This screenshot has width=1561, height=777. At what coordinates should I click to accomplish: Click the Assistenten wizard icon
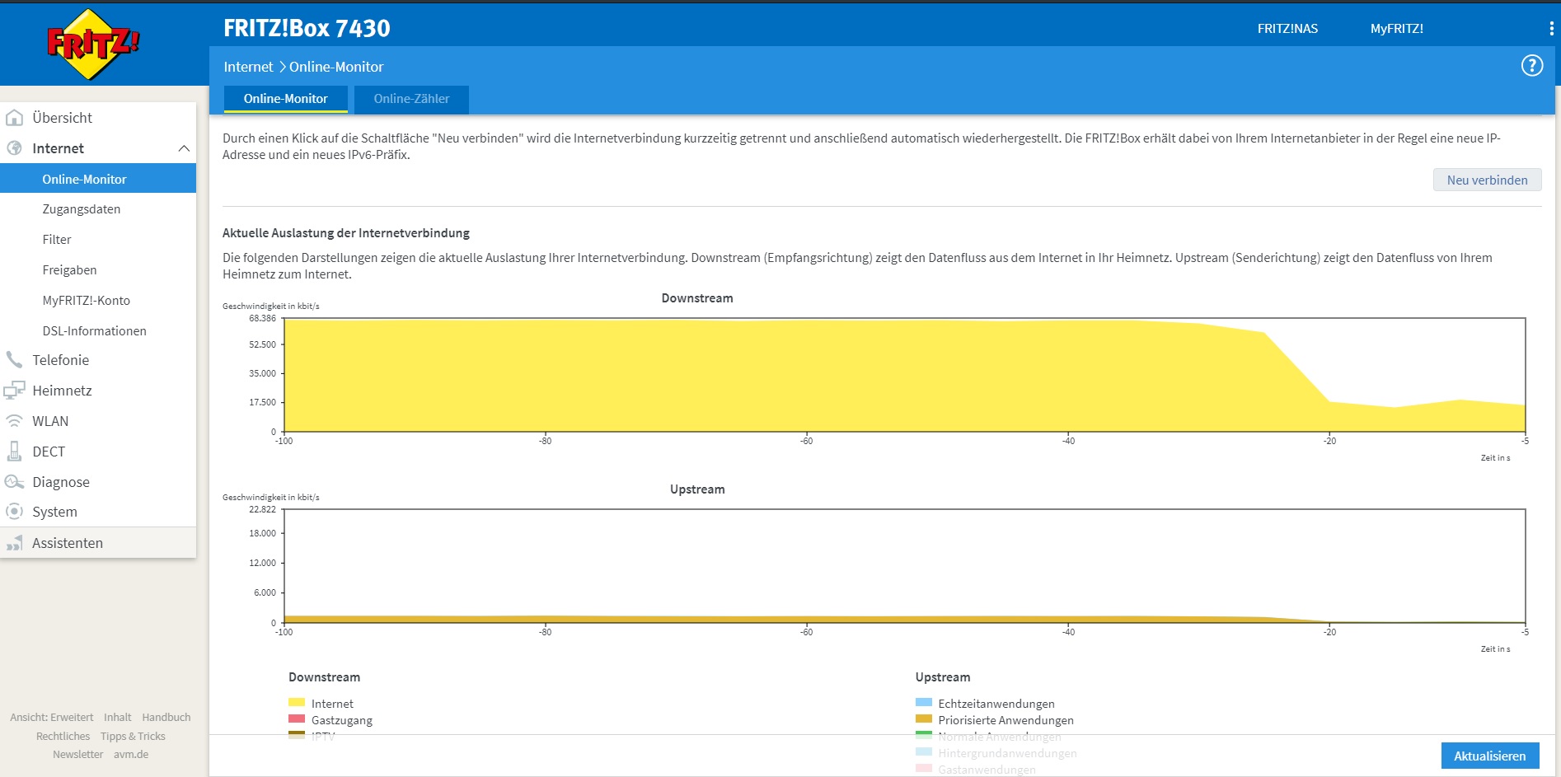(14, 543)
